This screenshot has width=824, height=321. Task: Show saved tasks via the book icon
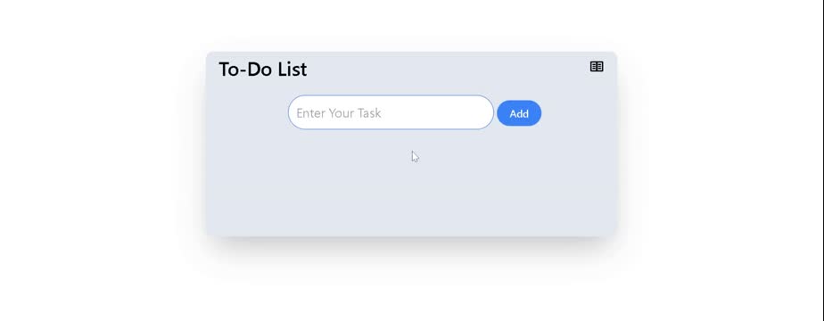(597, 67)
